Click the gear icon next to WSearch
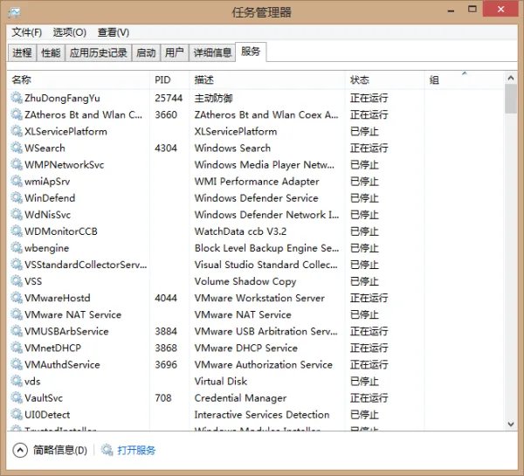524x476 pixels. click(x=17, y=148)
